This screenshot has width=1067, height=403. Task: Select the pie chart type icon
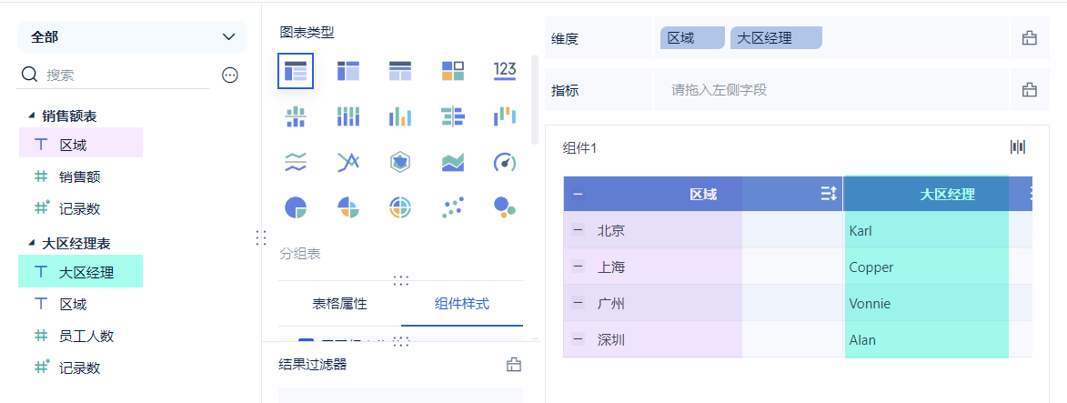[x=296, y=207]
